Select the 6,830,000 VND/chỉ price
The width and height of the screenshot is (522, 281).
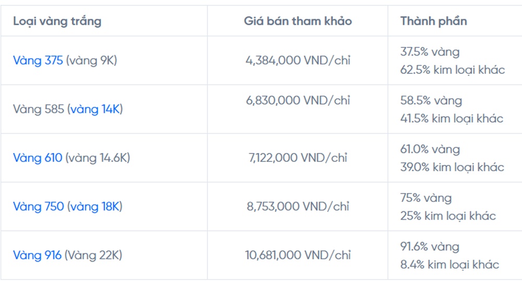298,100
